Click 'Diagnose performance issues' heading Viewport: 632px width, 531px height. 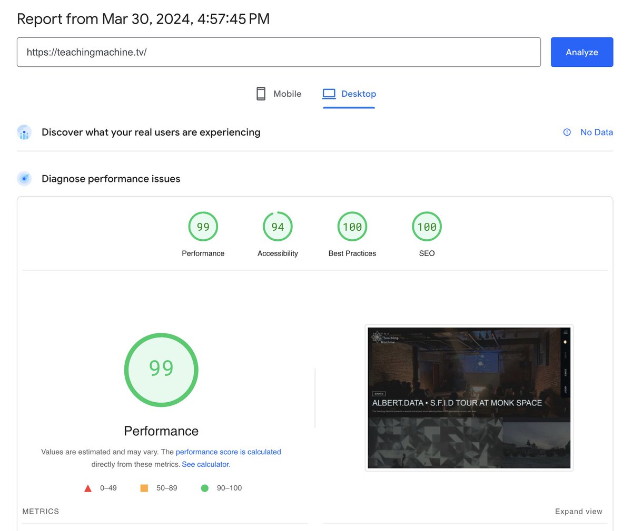pyautogui.click(x=111, y=179)
